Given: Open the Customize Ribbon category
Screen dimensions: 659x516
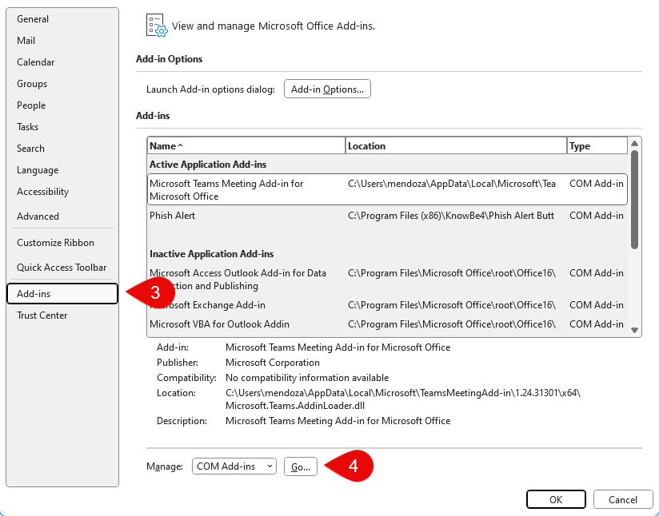Looking at the screenshot, I should [55, 243].
